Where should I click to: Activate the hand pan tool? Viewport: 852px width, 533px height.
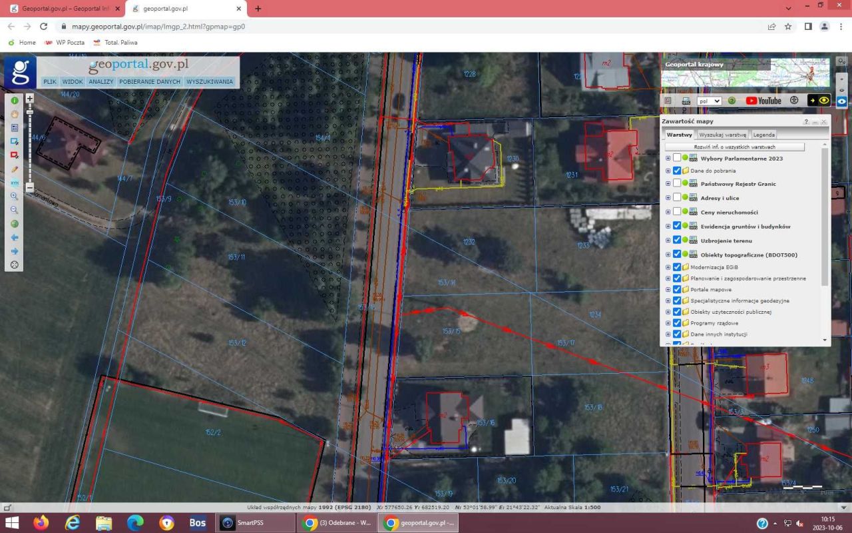click(14, 114)
